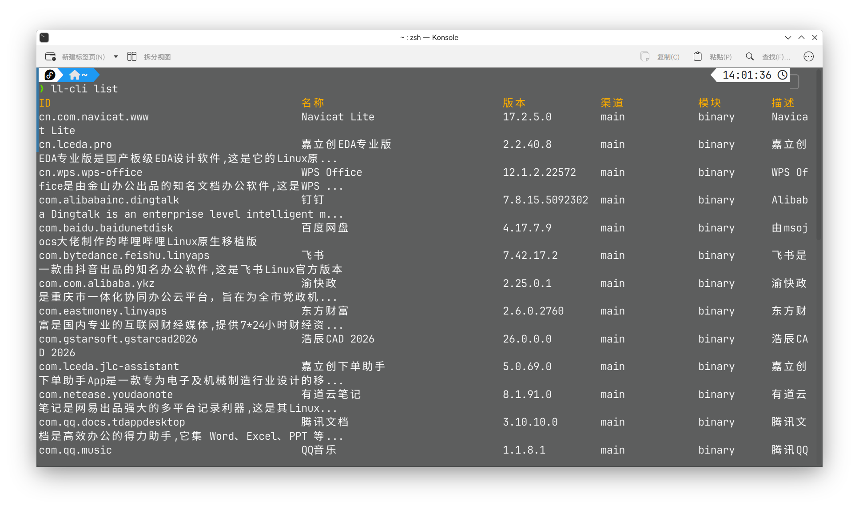The width and height of the screenshot is (859, 510).
Task: Click the Copy icon (复制)
Action: click(x=645, y=56)
